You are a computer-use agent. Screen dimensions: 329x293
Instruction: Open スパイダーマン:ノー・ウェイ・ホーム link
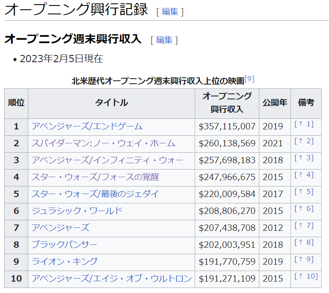[x=103, y=143]
